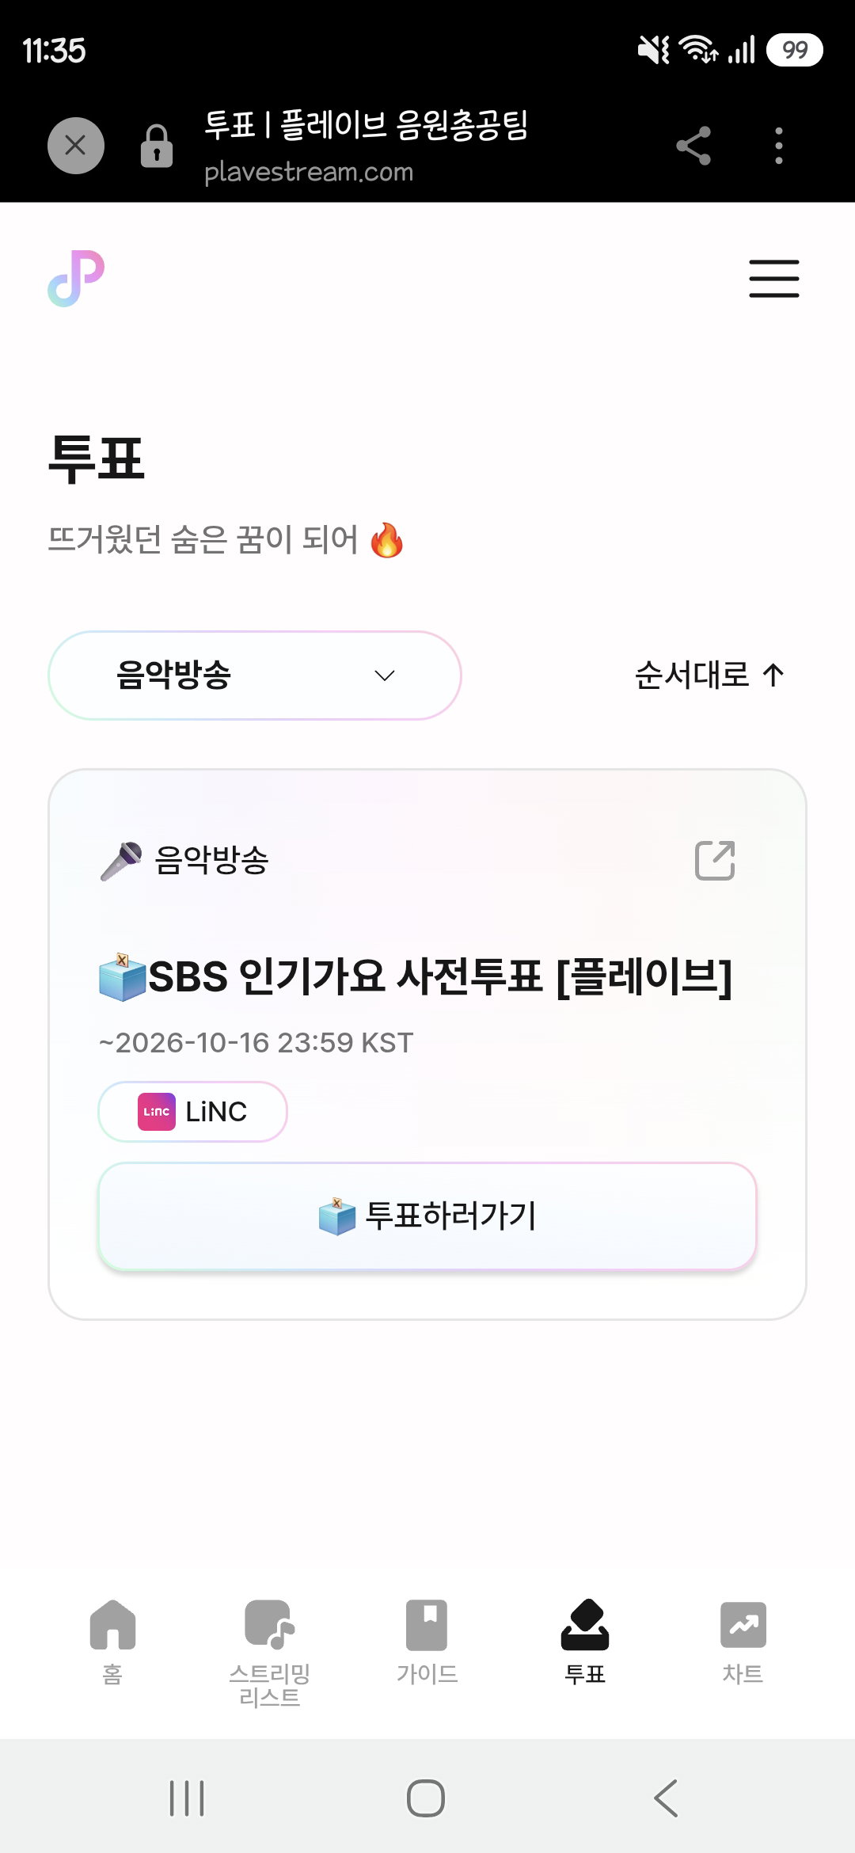Image resolution: width=855 pixels, height=1853 pixels.
Task: Toggle 순서대로 sort order
Action: point(709,675)
